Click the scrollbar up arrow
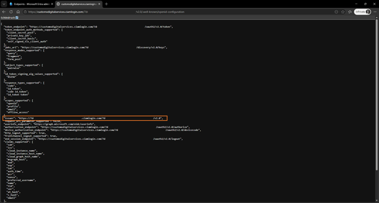 [x=377, y=18]
